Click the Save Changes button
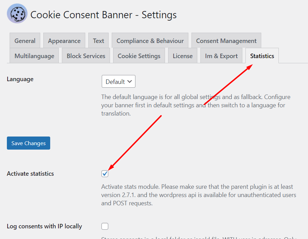This screenshot has height=239, width=308. coord(29,143)
